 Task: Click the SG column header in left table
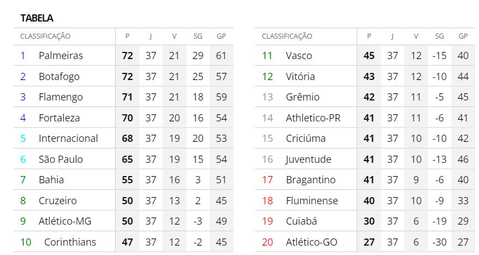click(x=197, y=36)
